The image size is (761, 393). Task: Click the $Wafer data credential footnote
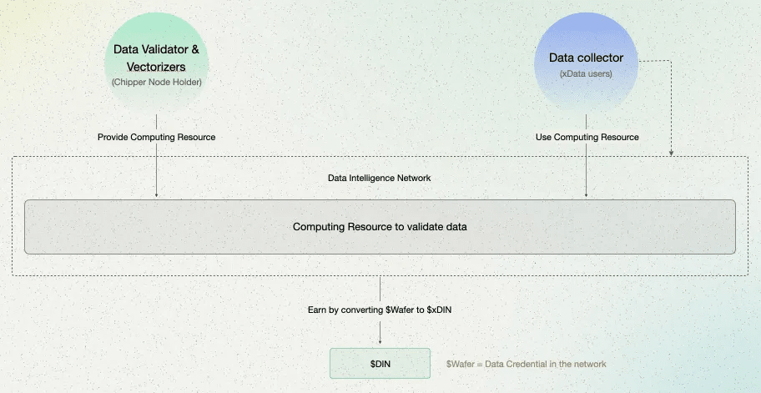click(x=526, y=364)
